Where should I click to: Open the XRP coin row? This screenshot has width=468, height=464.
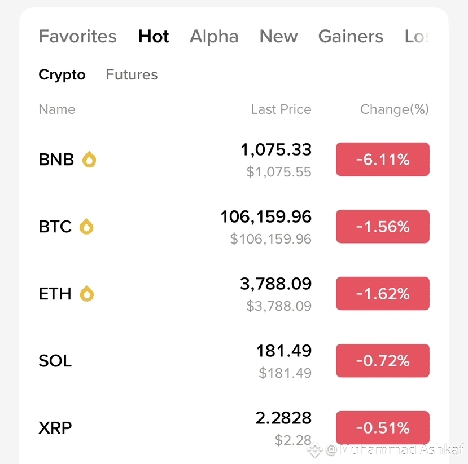coord(55,428)
